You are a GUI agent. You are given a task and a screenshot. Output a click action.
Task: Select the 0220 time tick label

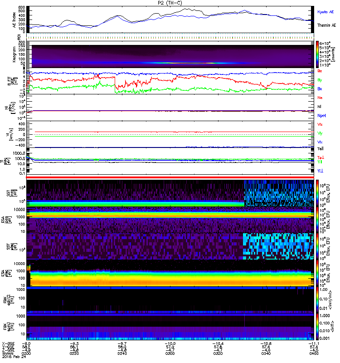(74, 353)
